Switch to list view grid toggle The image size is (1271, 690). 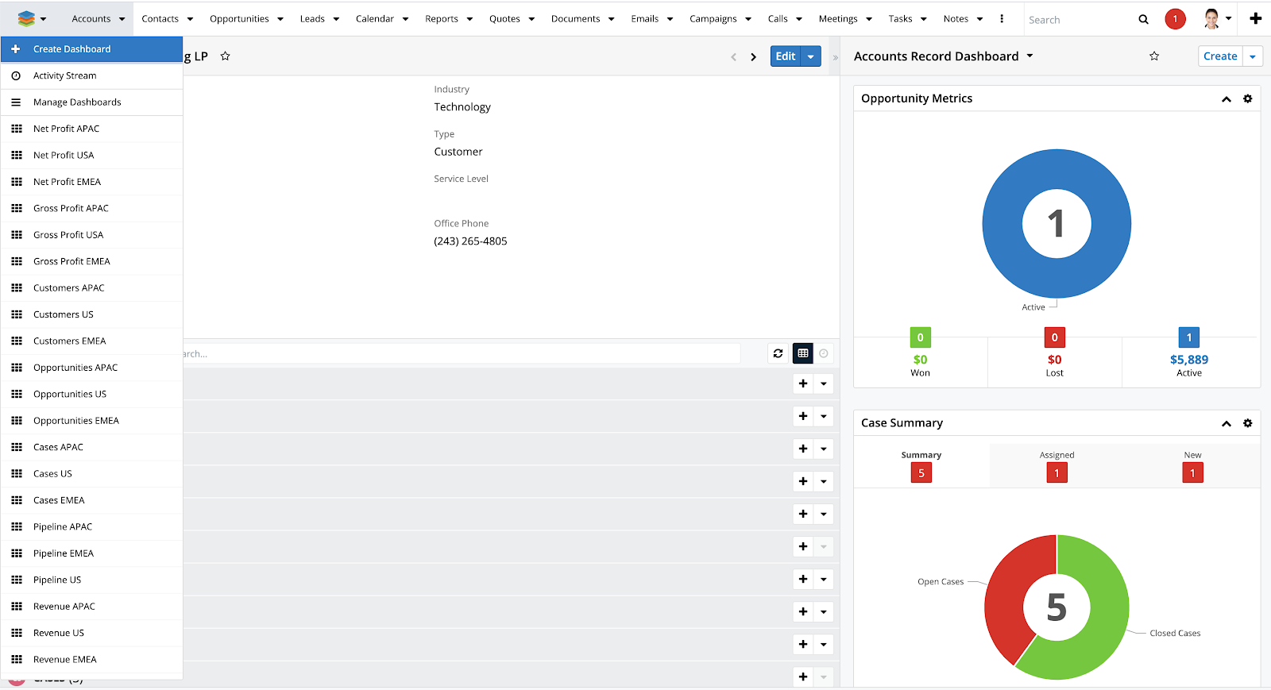[803, 353]
